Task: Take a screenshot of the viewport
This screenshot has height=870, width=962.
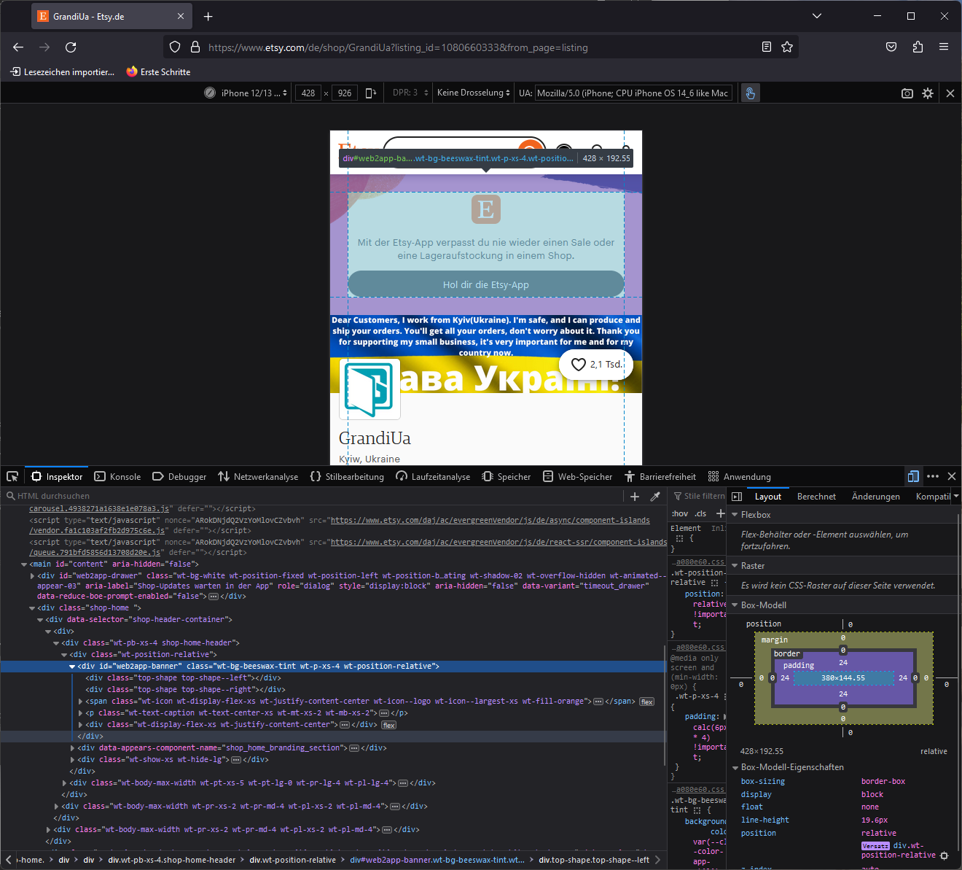Action: point(907,93)
